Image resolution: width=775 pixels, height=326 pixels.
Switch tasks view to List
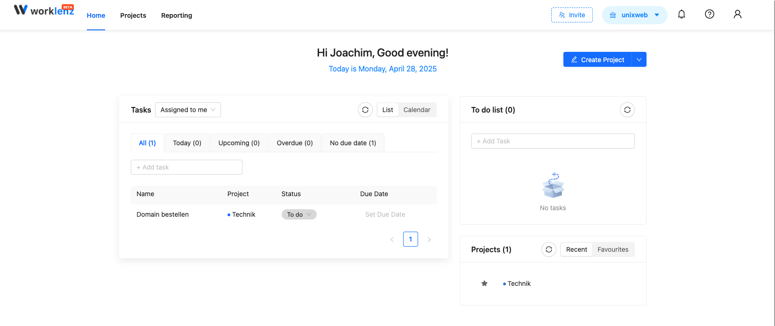coord(388,110)
